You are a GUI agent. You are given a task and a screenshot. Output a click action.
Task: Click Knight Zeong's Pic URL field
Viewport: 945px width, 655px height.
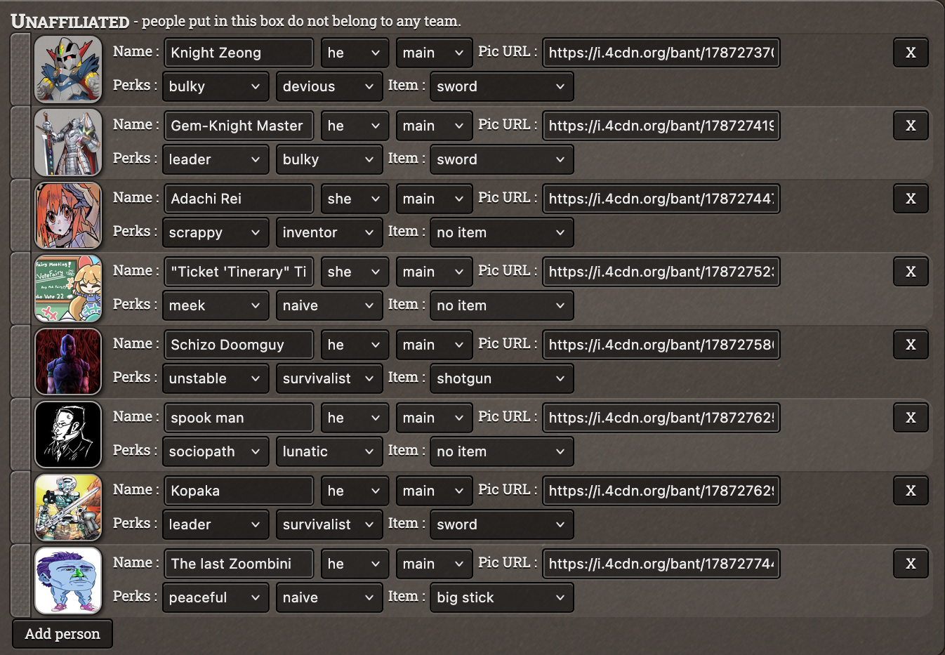[661, 53]
